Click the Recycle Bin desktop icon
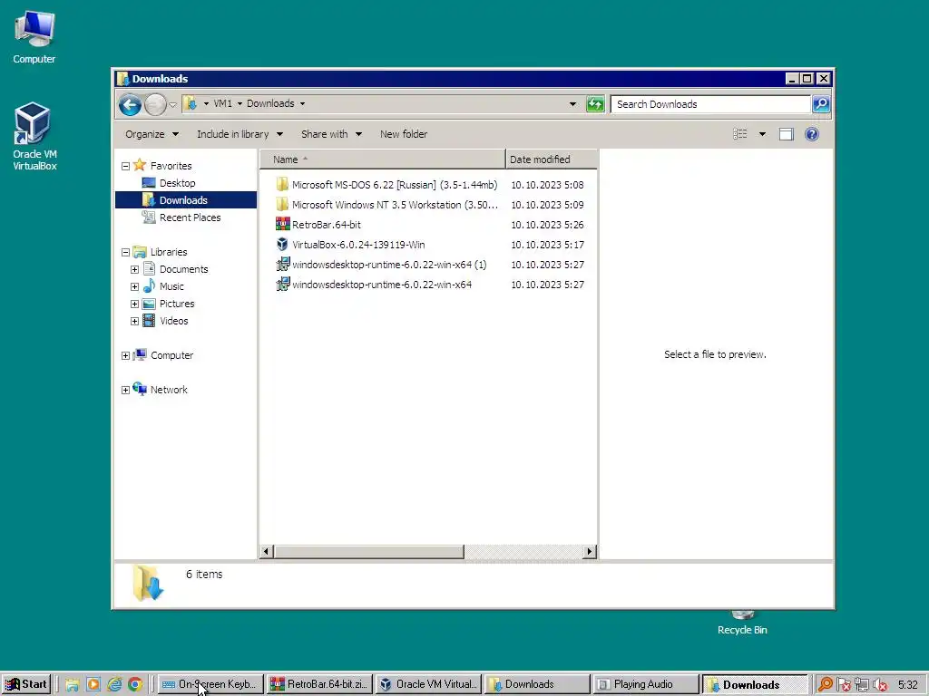Screen dimensions: 929x696 742,623
